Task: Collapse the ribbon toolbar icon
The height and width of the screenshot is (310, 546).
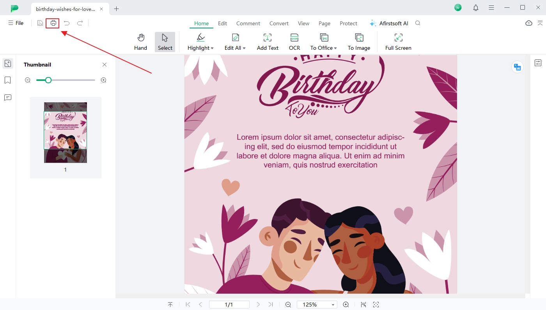Action: (x=540, y=23)
